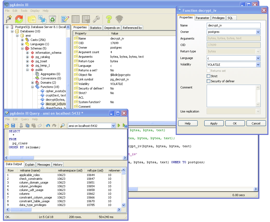The height and width of the screenshot is (222, 270).
Task: Click the Name input field decrypt_iv
Action: [x=233, y=25]
